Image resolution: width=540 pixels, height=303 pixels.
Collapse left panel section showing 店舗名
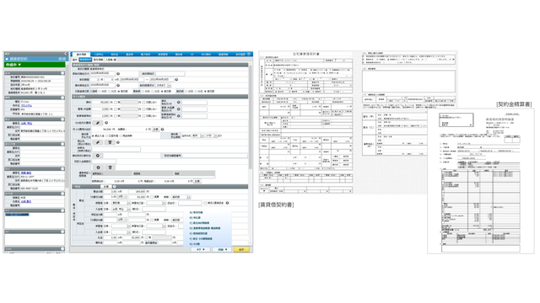62,194
